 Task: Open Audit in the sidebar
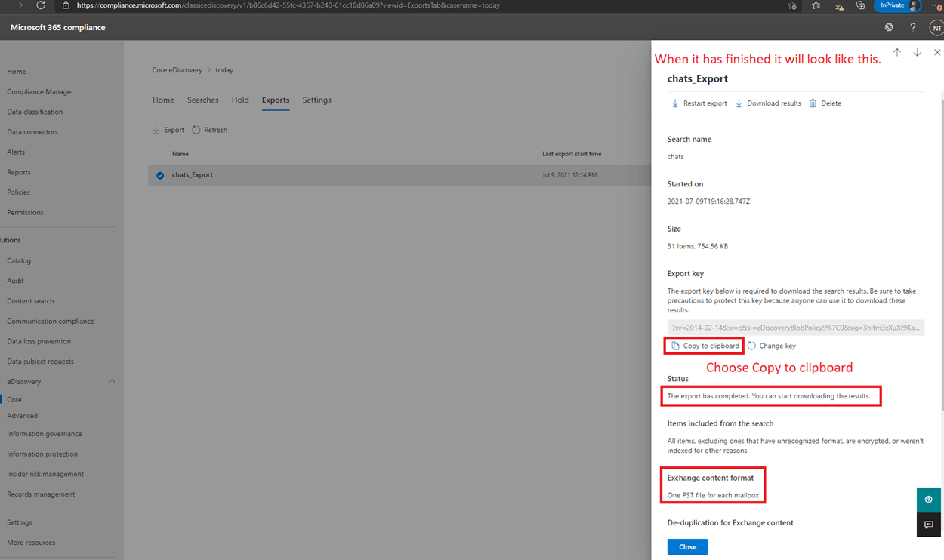click(15, 281)
